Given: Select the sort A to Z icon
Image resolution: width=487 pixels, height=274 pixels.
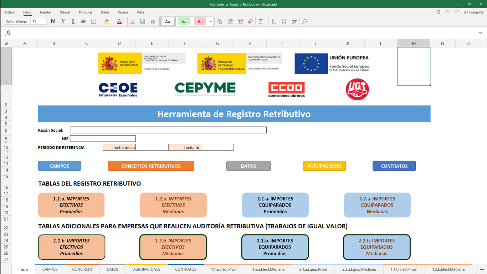Looking at the screenshot, I should click(273, 21).
